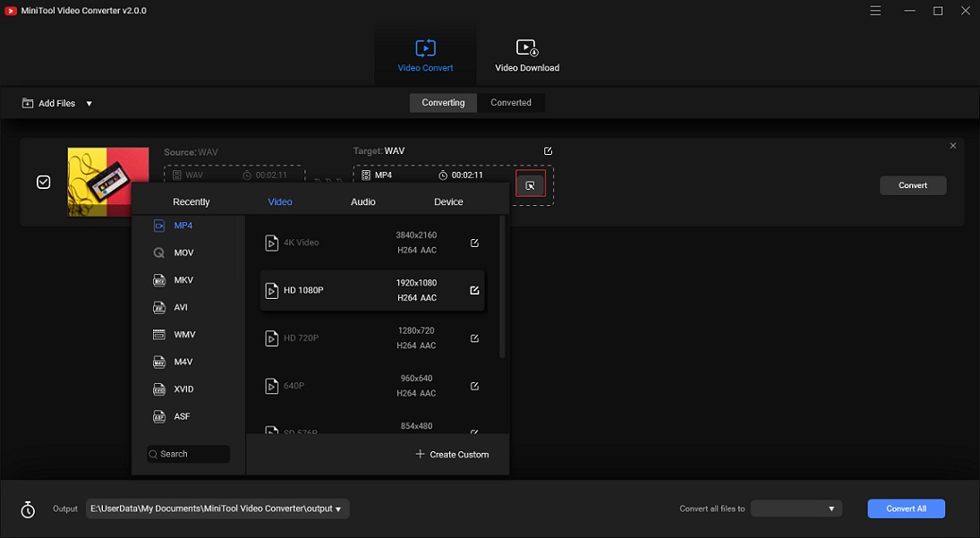Open the Recently tab in format panel
The height and width of the screenshot is (538, 980).
click(192, 201)
